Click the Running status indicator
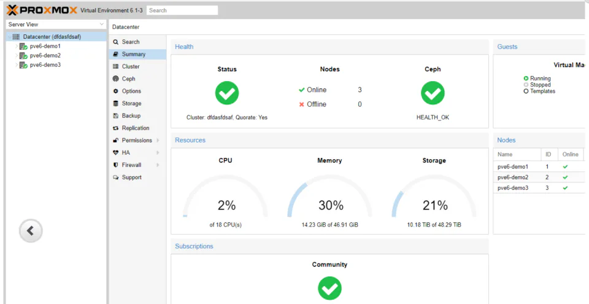The image size is (589, 304). click(x=526, y=79)
